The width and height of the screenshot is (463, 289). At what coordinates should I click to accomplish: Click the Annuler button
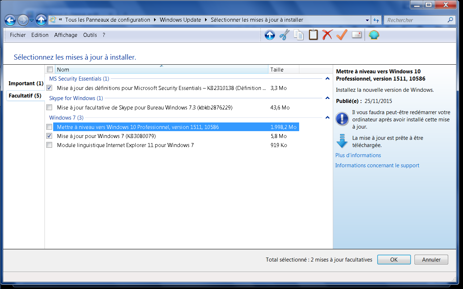tap(431, 259)
